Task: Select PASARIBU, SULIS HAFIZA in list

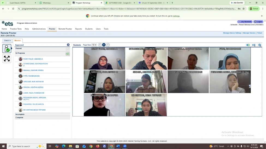Action: 34,104
